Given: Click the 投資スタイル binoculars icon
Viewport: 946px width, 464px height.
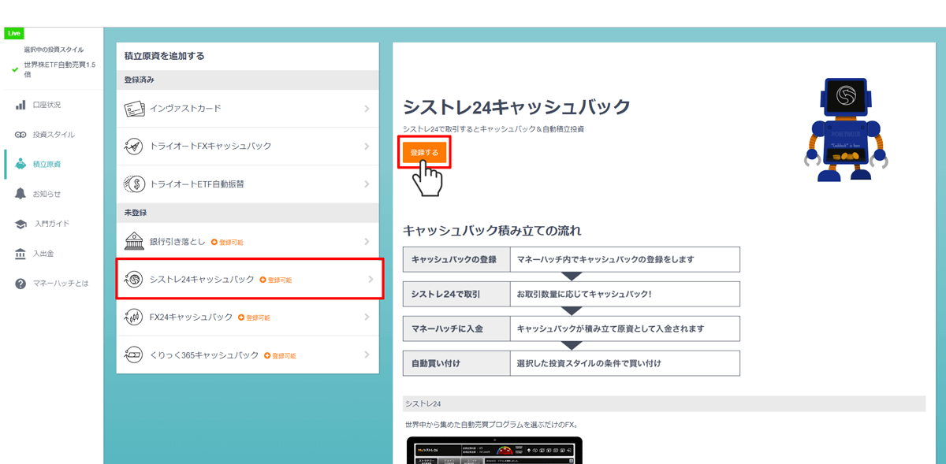Looking at the screenshot, I should click(x=20, y=135).
